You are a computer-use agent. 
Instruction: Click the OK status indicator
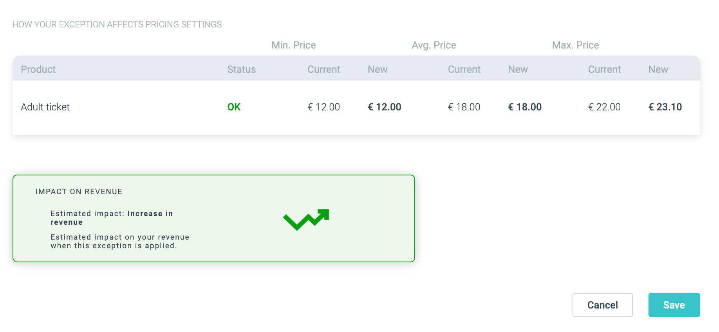[x=233, y=106]
